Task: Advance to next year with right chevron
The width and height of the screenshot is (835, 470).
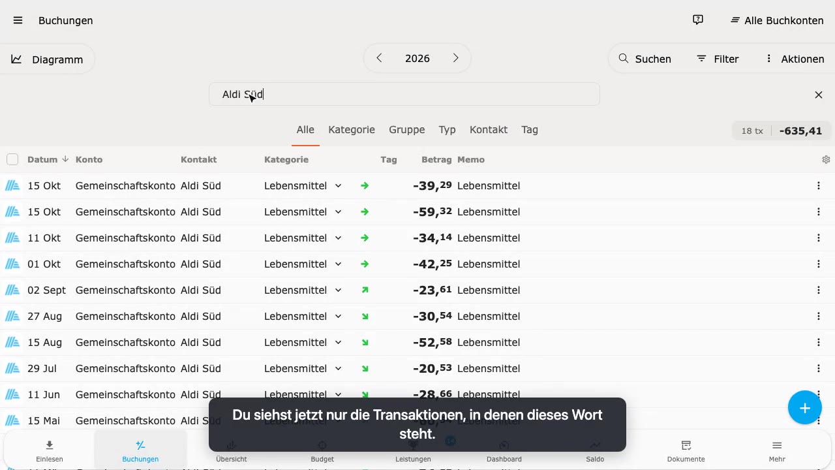Action: pos(456,58)
